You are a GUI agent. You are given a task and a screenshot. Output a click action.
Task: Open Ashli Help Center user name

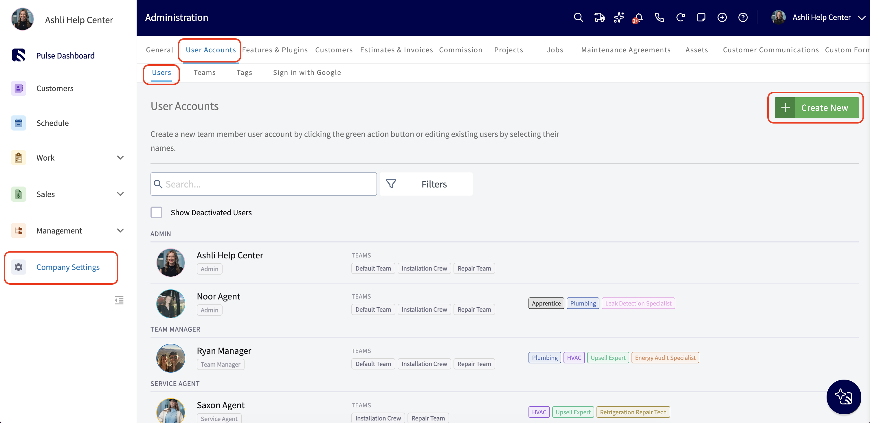coord(230,255)
